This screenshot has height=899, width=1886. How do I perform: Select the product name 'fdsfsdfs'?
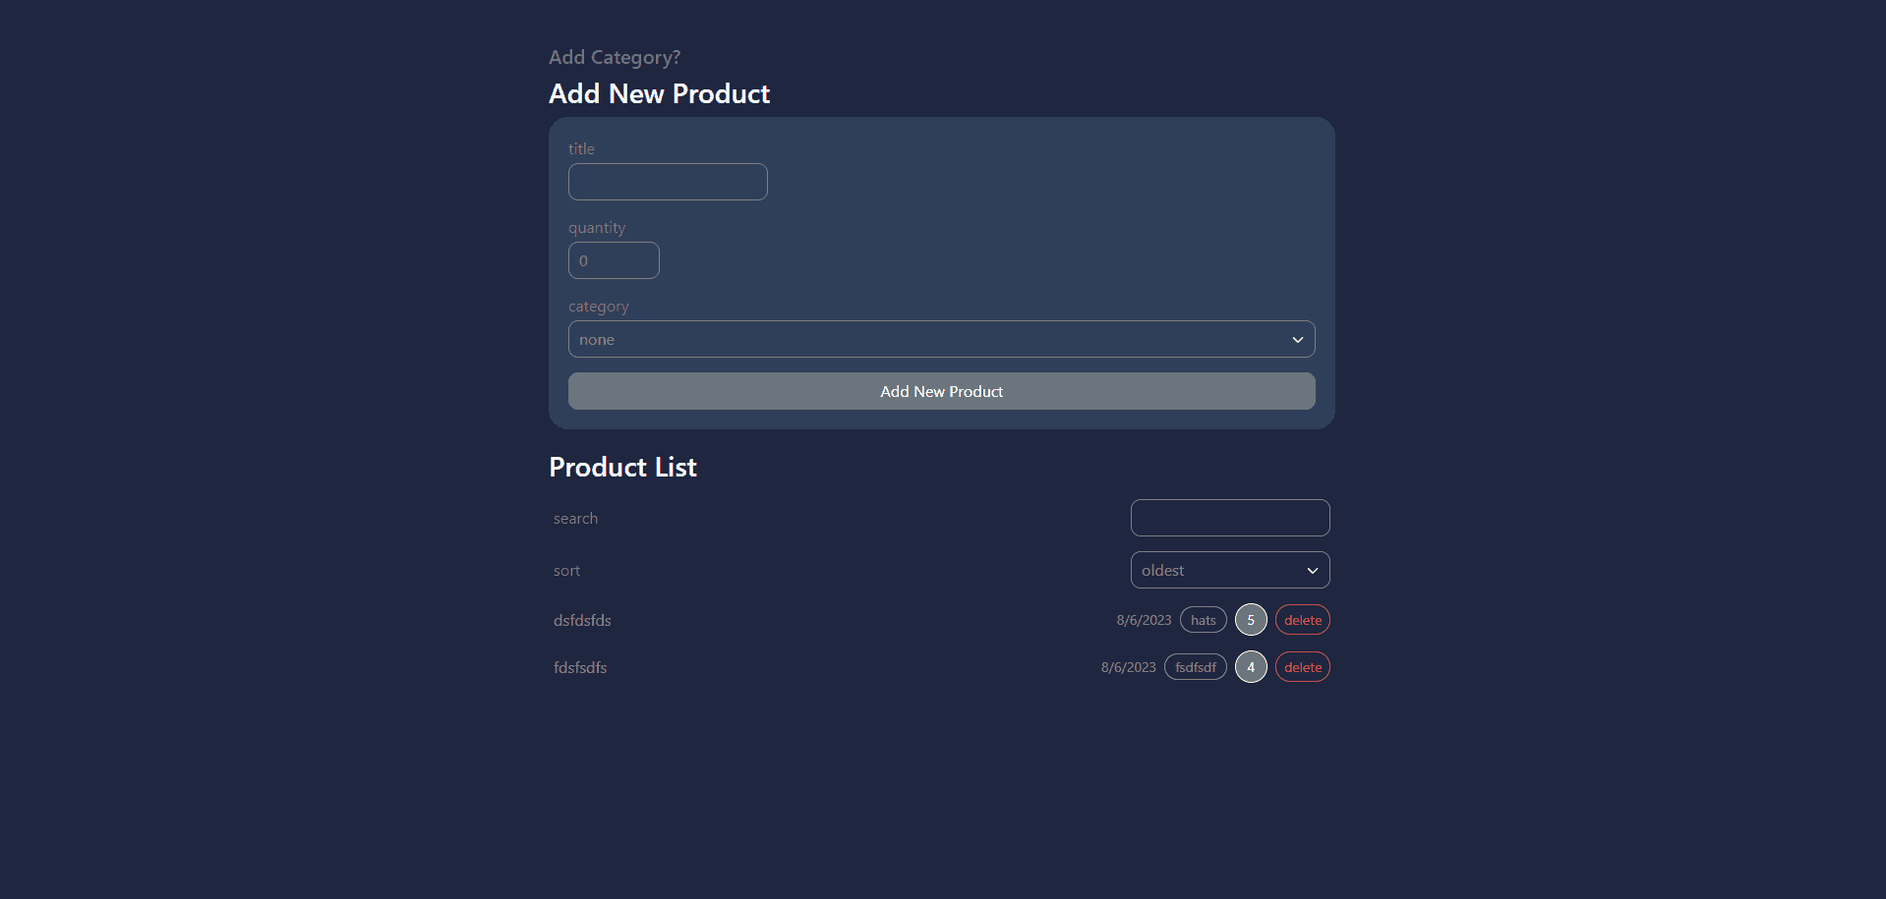pos(580,667)
